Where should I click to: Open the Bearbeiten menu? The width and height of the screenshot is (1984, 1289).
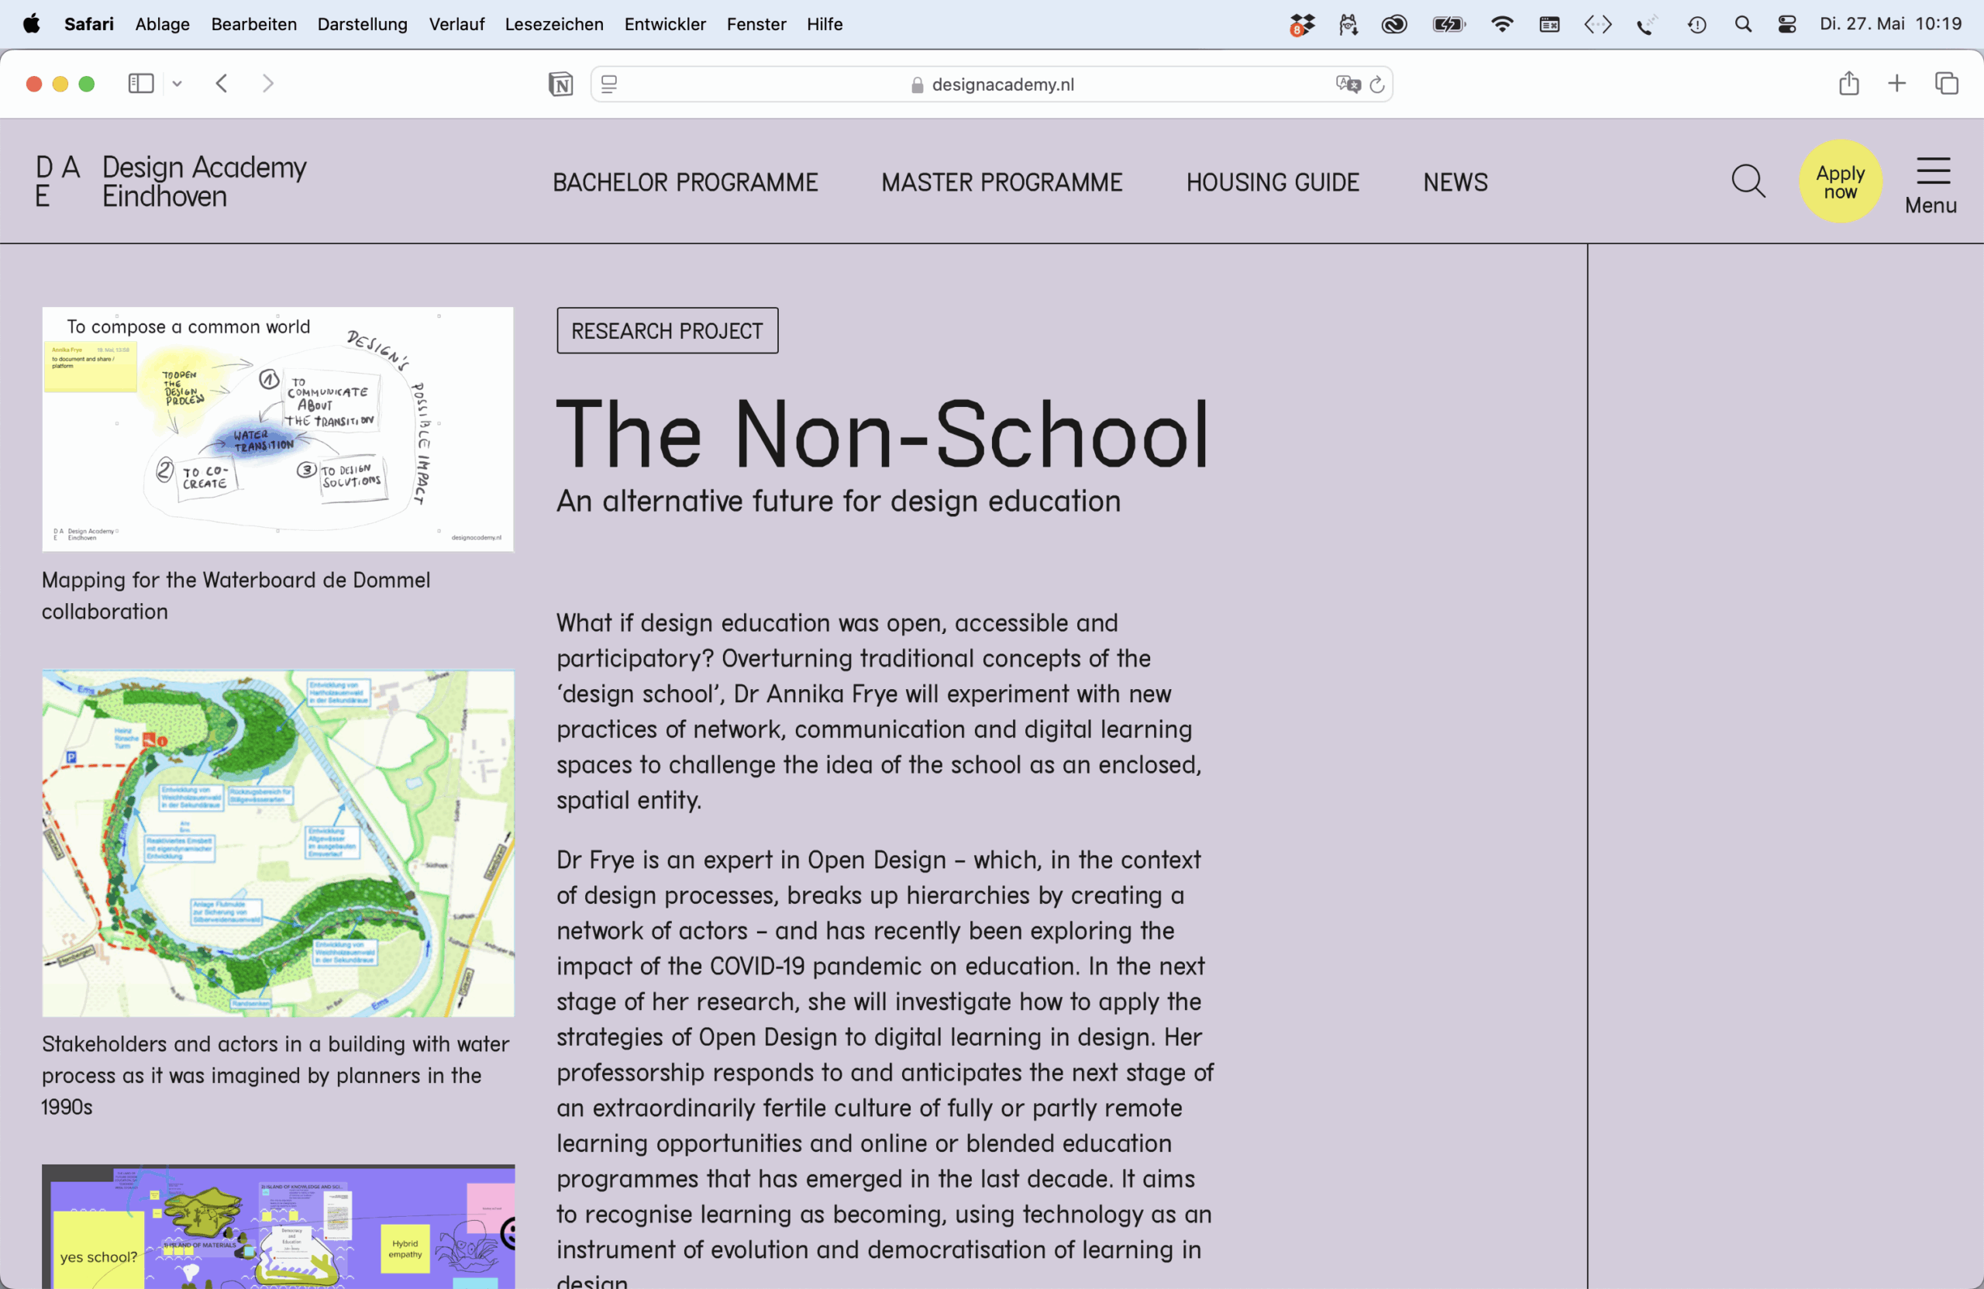(253, 23)
